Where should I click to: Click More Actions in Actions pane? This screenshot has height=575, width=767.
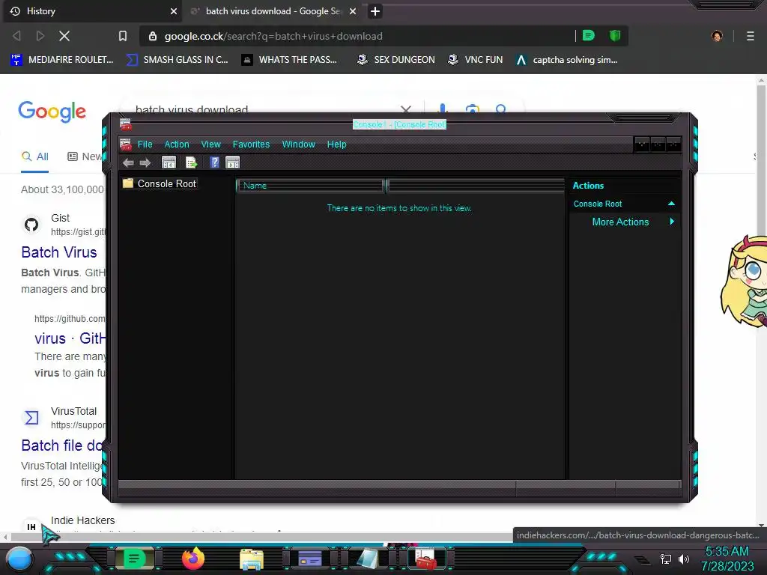(x=620, y=222)
